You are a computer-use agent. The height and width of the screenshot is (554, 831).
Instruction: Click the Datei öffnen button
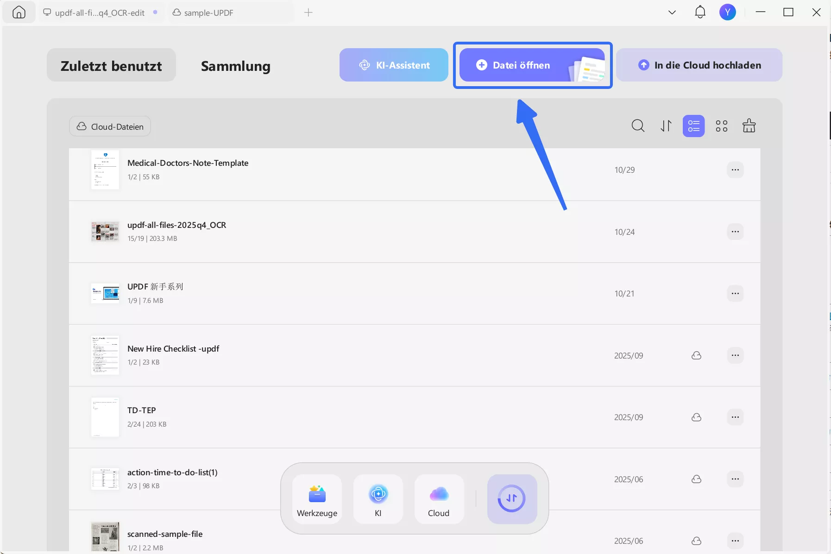532,65
